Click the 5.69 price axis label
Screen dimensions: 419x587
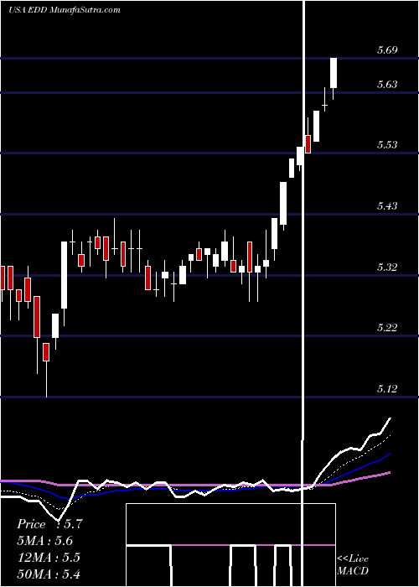tap(387, 50)
